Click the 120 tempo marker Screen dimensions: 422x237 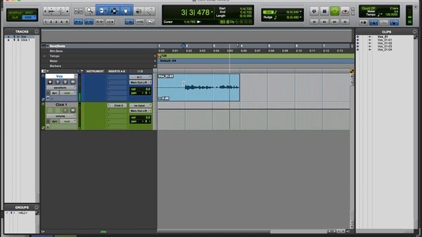pos(164,56)
